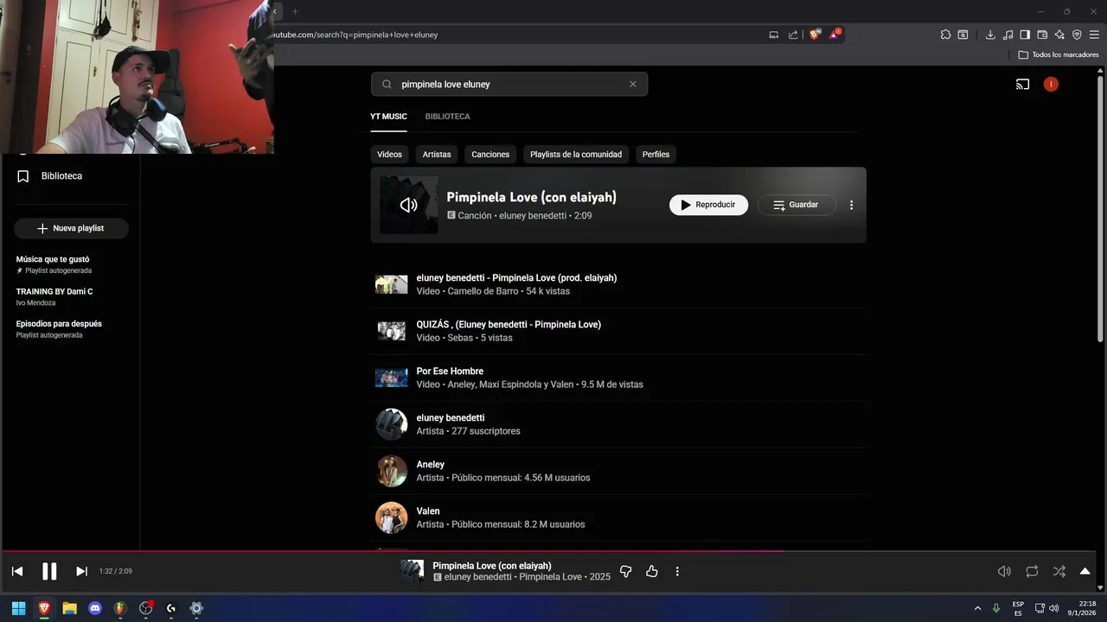Toggle repeat mode in player bar

tap(1032, 571)
